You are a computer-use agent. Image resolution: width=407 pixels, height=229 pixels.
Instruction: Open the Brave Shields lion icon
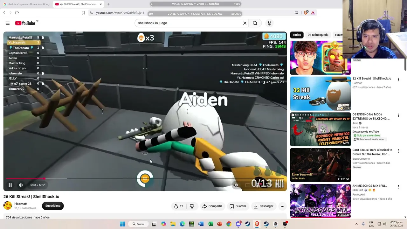(306, 13)
